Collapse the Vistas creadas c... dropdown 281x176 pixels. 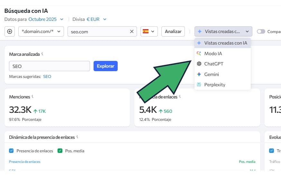(x=223, y=31)
